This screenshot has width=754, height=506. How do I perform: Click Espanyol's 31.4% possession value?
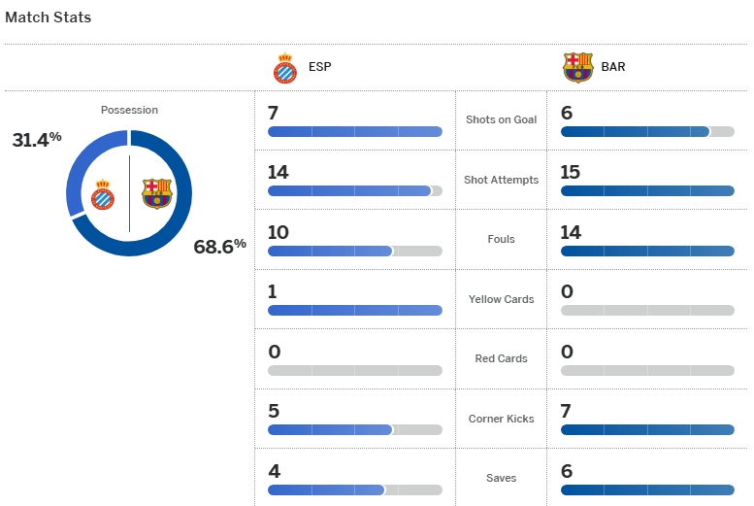[37, 140]
